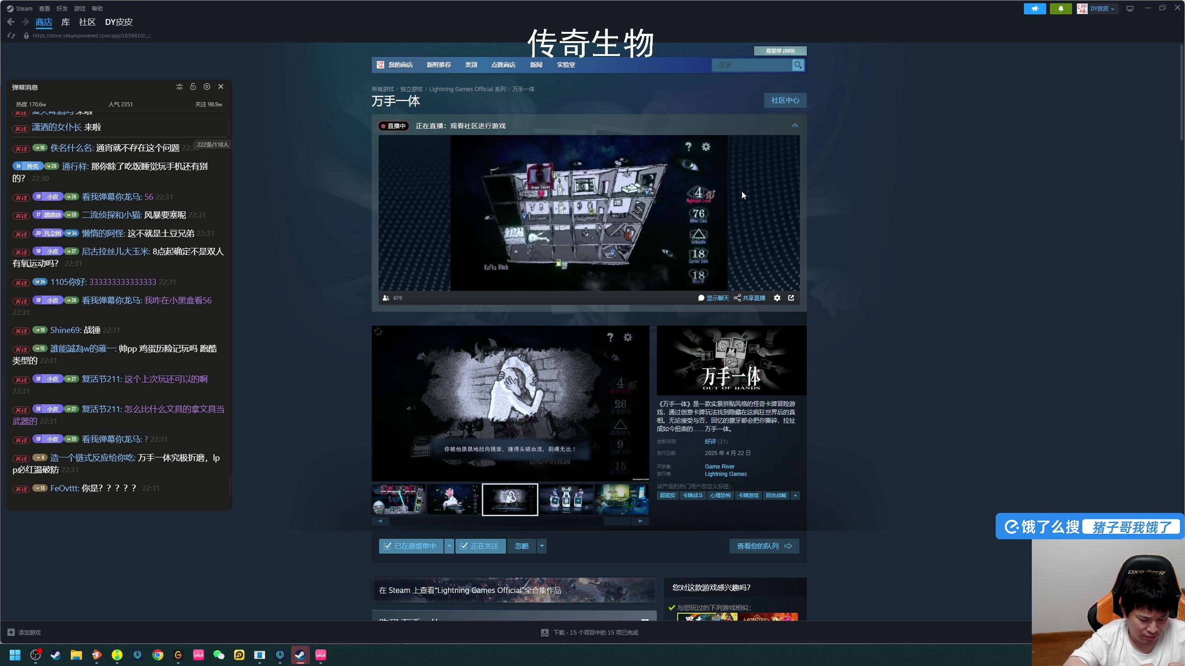Screen dimensions: 1185x666
Task: Go back with the Steam back arrow
Action: pyautogui.click(x=11, y=22)
